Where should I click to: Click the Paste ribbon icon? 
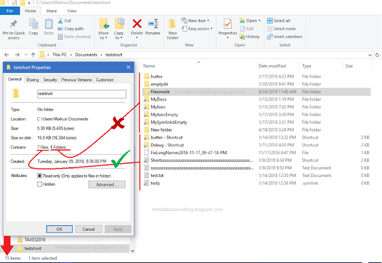(x=49, y=24)
